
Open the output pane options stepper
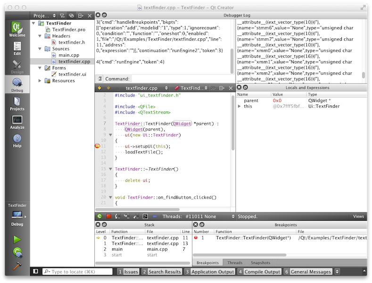(337, 271)
